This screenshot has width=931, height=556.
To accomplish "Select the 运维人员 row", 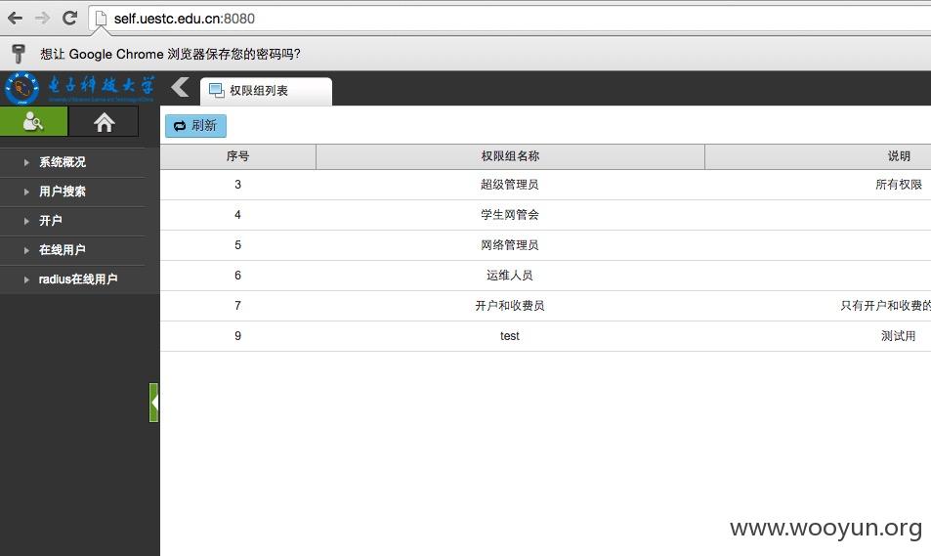I will tap(546, 276).
